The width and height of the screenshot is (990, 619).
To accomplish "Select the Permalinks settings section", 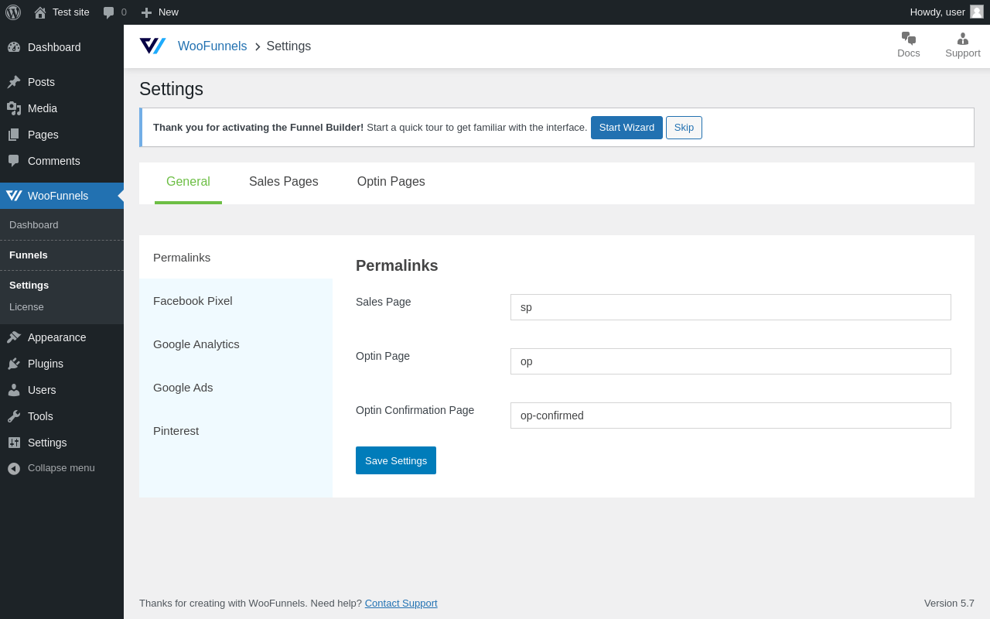I will tap(236, 257).
